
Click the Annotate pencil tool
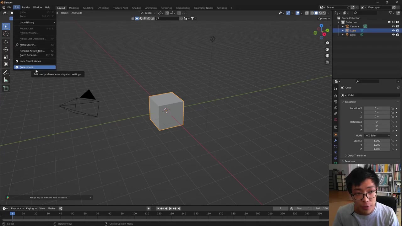(x=6, y=73)
